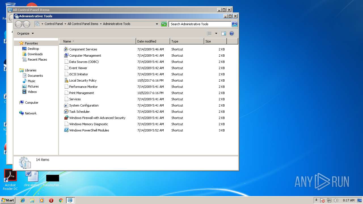Click the network tray icon
The height and width of the screenshot is (204, 363).
[329, 200]
